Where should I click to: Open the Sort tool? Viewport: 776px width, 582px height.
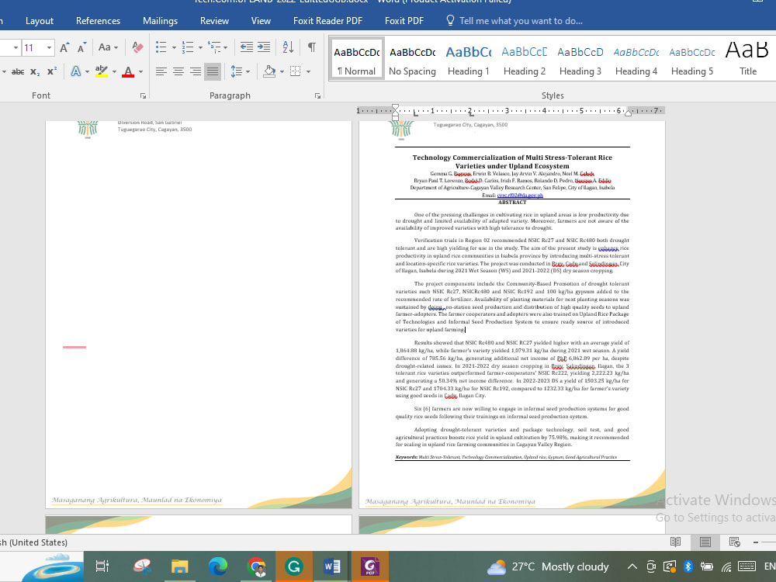(x=287, y=47)
